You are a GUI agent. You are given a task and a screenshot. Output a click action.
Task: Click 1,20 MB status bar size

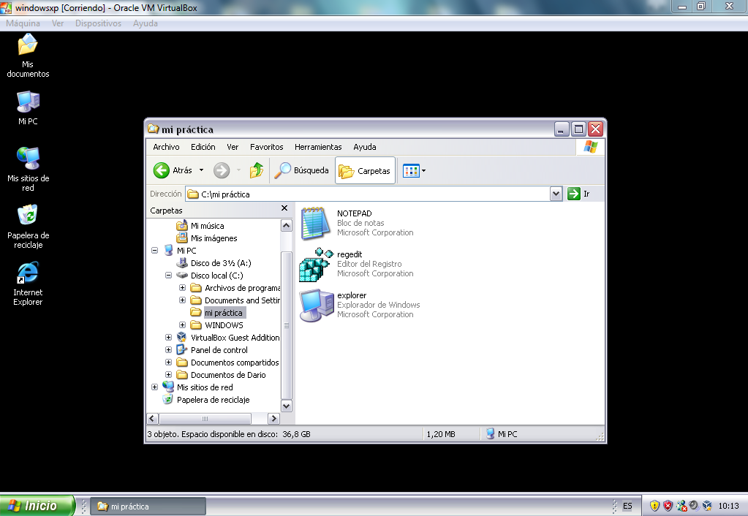441,434
